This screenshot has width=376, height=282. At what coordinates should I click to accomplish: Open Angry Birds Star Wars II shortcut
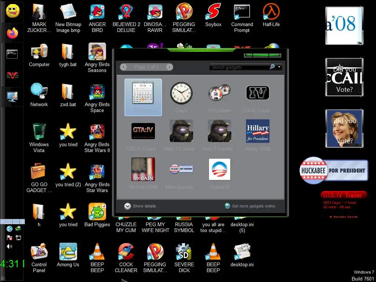97,138
